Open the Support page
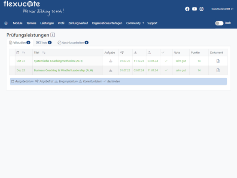The height and width of the screenshot is (178, 237). click(x=152, y=23)
